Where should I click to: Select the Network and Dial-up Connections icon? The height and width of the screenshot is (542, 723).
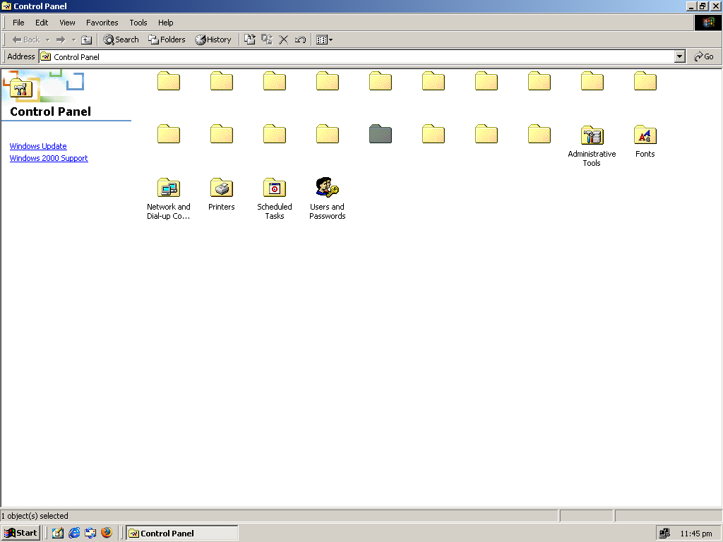coord(168,188)
